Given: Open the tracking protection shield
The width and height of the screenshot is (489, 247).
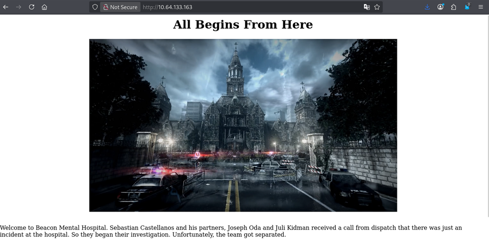Looking at the screenshot, I should click(x=95, y=7).
